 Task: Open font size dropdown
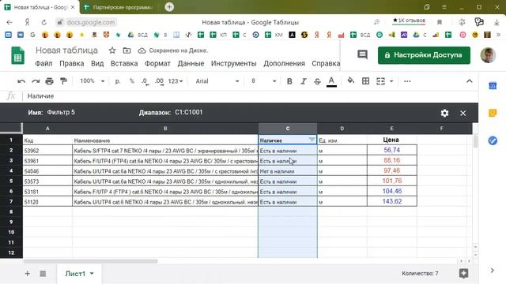pyautogui.click(x=263, y=81)
